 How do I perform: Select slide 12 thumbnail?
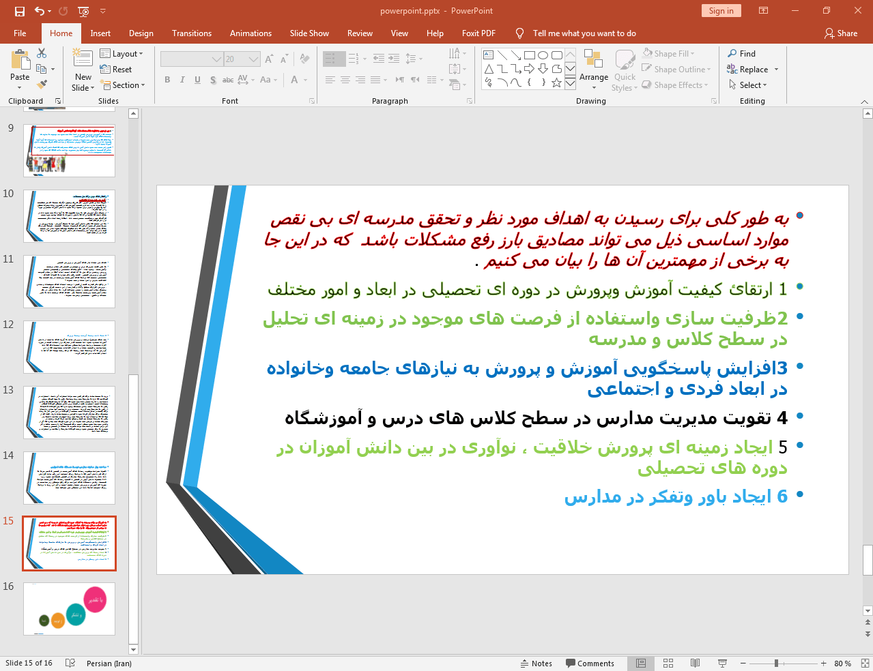click(69, 347)
